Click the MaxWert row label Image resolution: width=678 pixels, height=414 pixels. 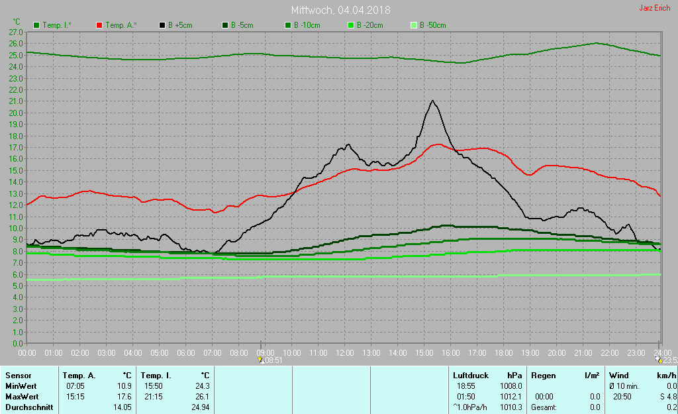pos(21,396)
